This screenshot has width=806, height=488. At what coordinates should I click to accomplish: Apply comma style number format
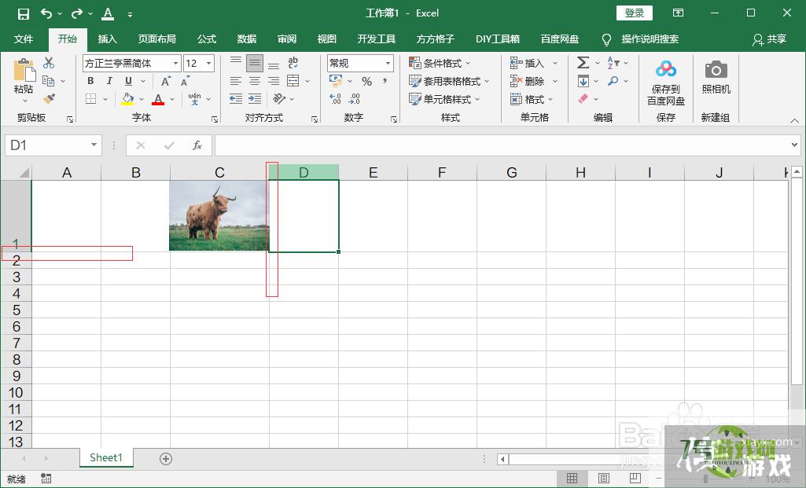pos(385,81)
